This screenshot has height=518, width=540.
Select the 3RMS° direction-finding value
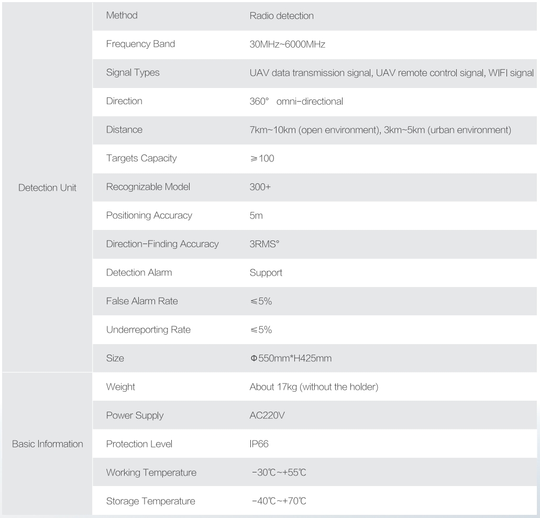[264, 244]
